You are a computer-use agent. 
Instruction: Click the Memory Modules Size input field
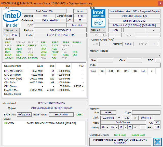point(105,60)
